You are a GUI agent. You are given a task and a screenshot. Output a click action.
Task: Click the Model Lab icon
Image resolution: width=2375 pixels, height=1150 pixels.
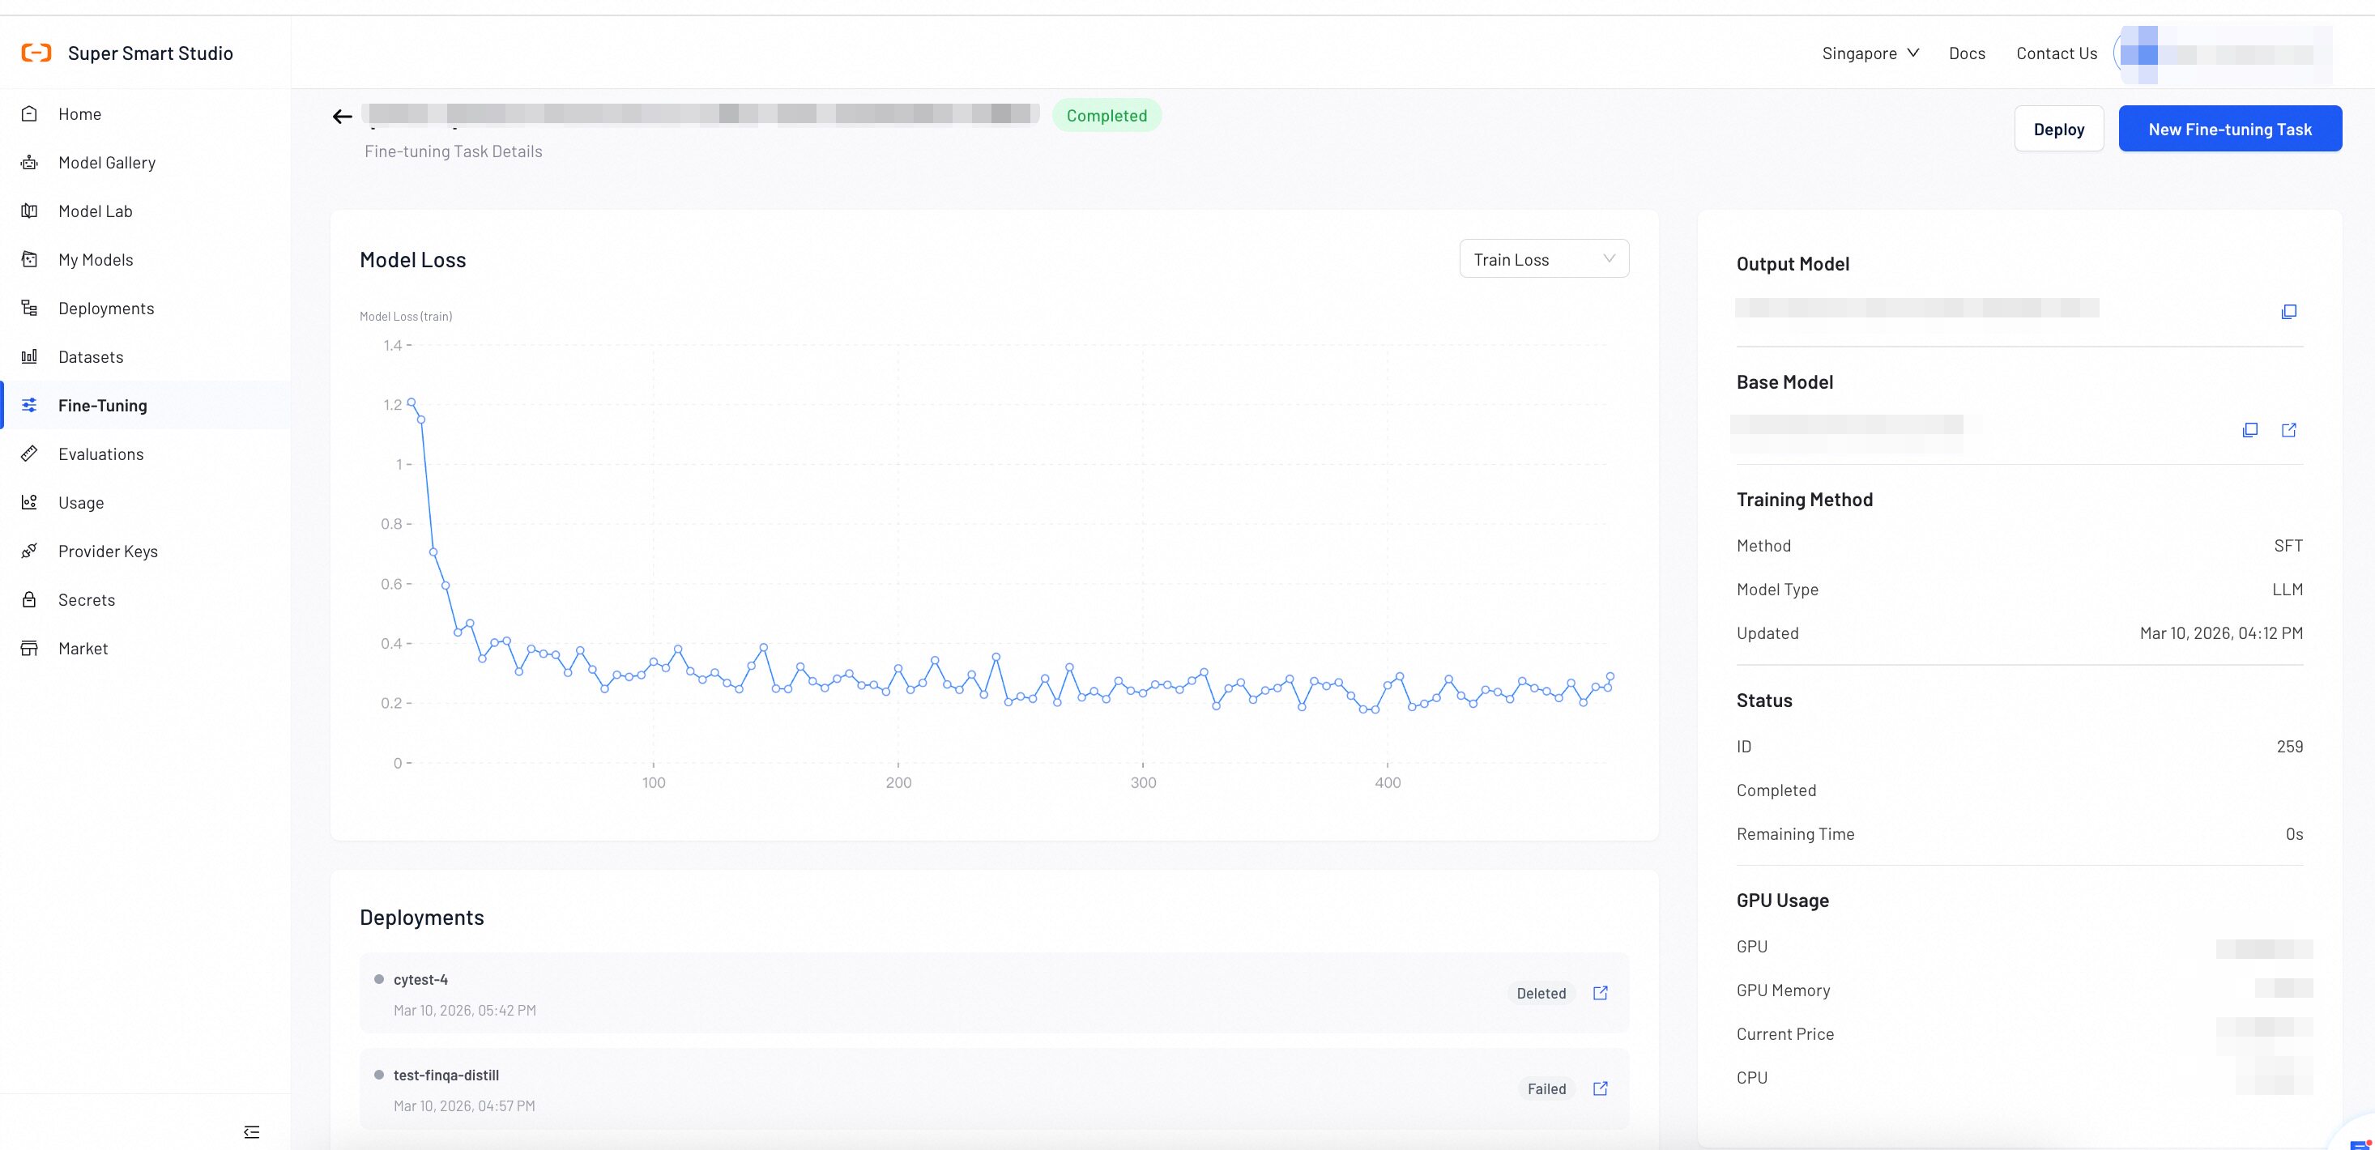click(29, 211)
